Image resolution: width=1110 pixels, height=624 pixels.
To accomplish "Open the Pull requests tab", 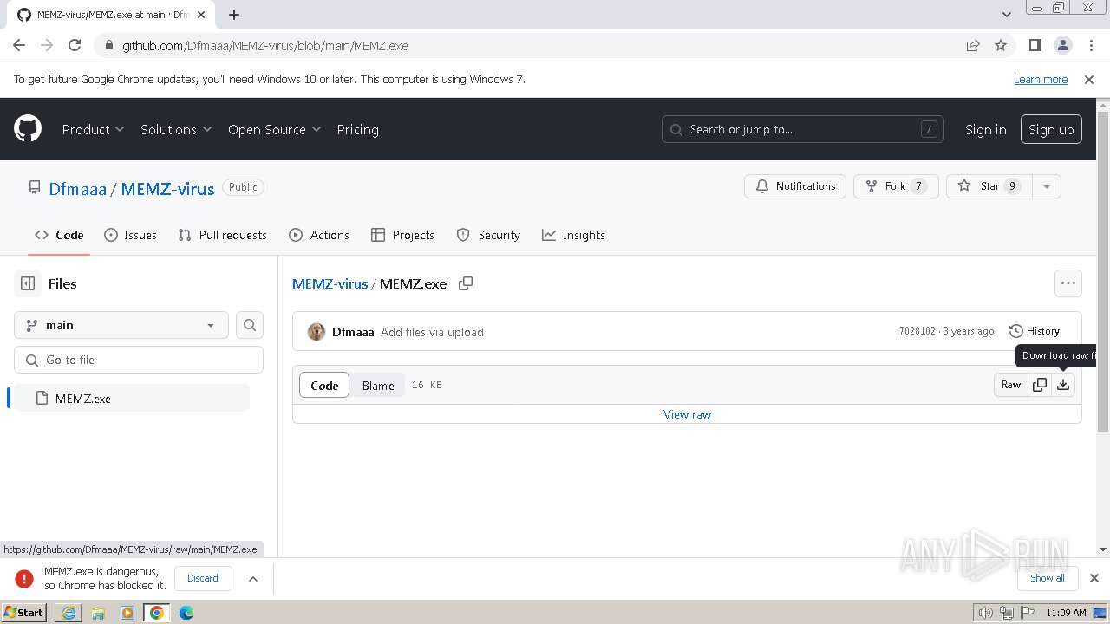I will click(x=222, y=235).
